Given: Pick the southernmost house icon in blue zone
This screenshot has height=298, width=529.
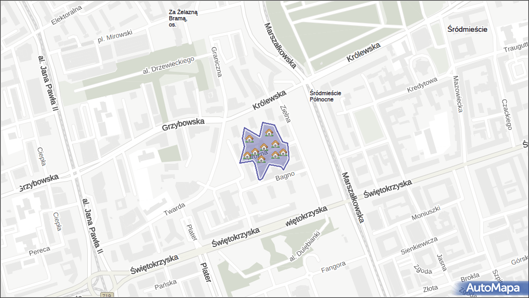Looking at the screenshot, I should point(261,159).
